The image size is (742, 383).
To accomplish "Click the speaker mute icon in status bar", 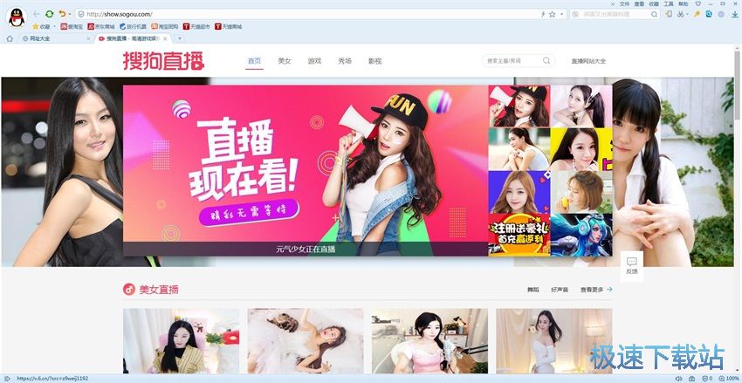I will (678, 379).
